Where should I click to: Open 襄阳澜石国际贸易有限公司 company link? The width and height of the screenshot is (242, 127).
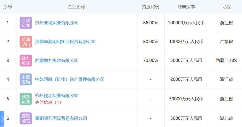pyautogui.click(x=61, y=118)
